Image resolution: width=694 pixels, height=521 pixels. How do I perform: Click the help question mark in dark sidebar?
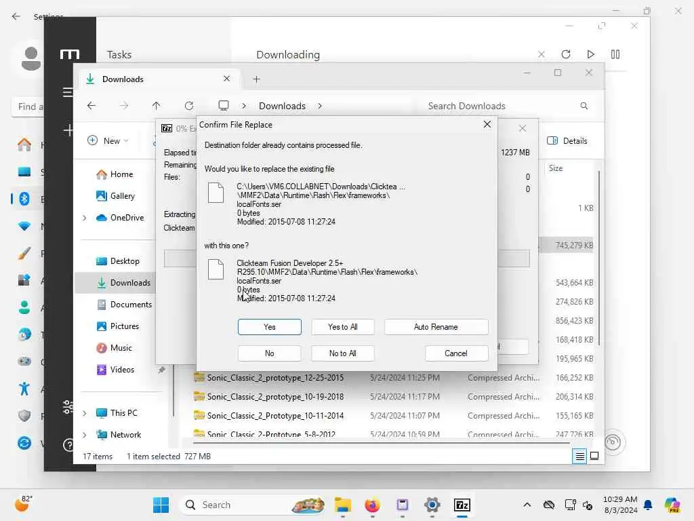(x=68, y=444)
